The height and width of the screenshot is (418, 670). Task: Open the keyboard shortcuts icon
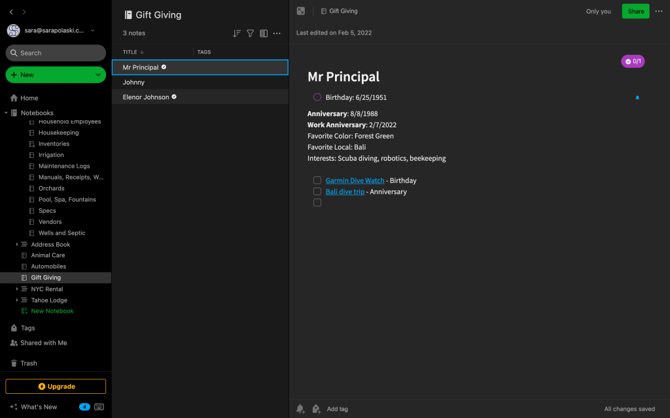tap(99, 407)
